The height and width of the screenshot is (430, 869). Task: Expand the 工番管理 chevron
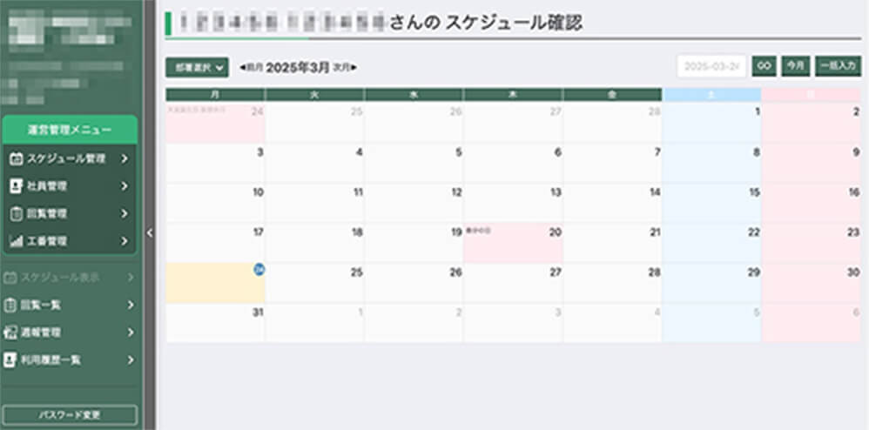tap(125, 241)
